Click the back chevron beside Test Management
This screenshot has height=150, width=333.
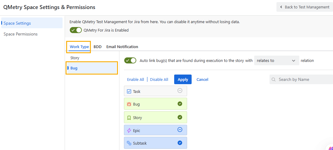(x=281, y=7)
